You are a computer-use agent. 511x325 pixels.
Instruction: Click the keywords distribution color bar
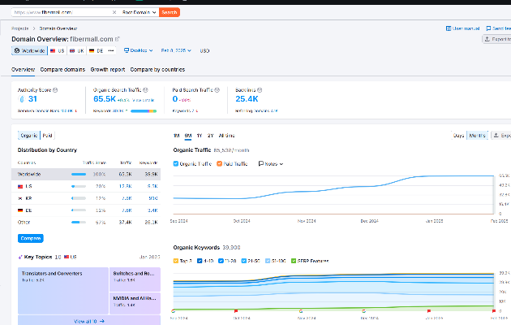pos(144,111)
